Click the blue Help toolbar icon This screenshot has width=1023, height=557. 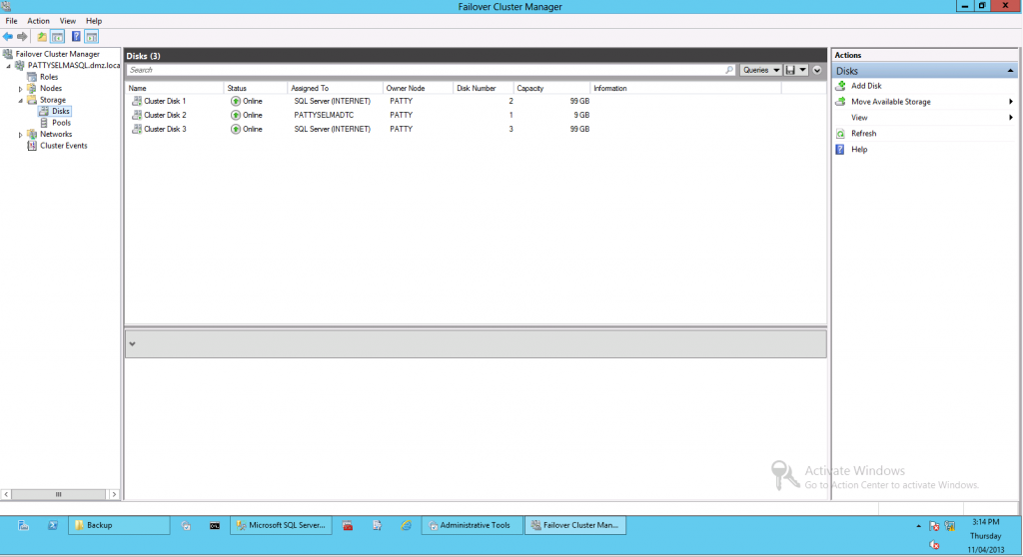[x=76, y=37]
